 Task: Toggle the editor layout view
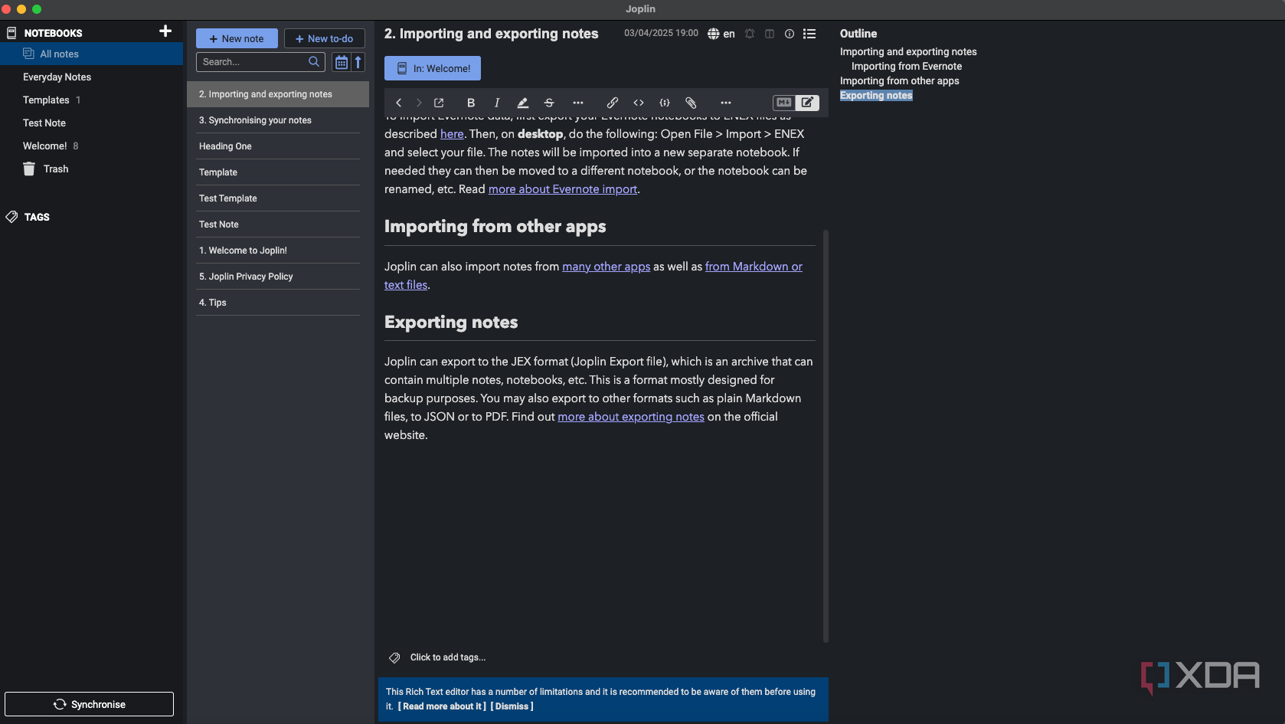point(770,34)
